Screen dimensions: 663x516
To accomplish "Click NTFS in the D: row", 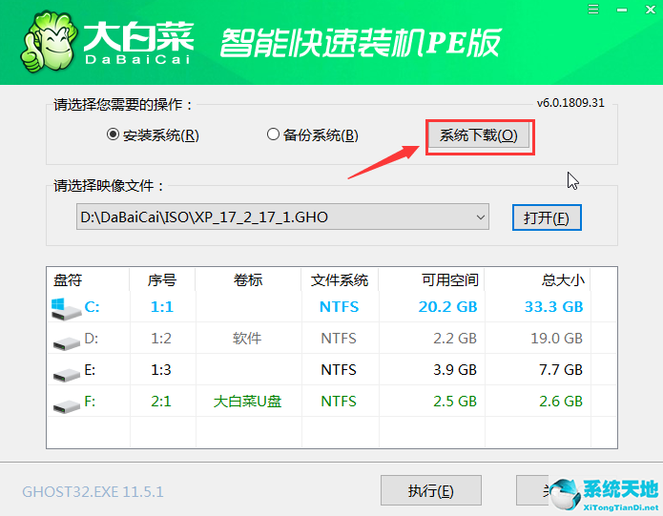I will (339, 338).
